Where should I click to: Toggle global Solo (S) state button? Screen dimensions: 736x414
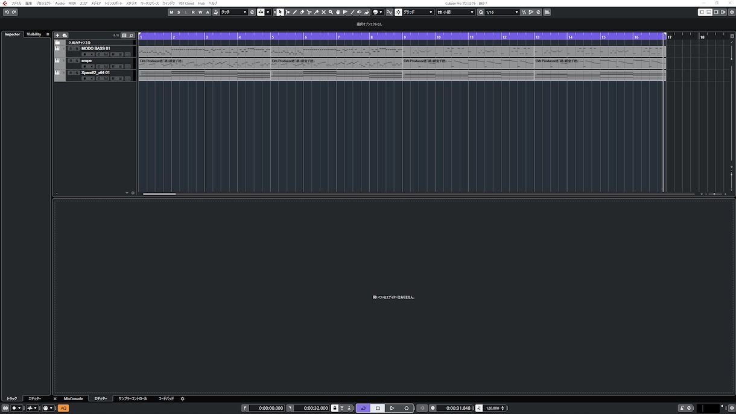179,12
